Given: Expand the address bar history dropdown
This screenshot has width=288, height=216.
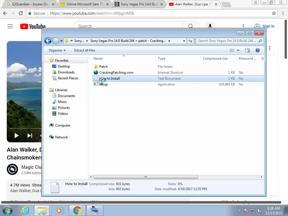Looking at the screenshot, I should 184,41.
